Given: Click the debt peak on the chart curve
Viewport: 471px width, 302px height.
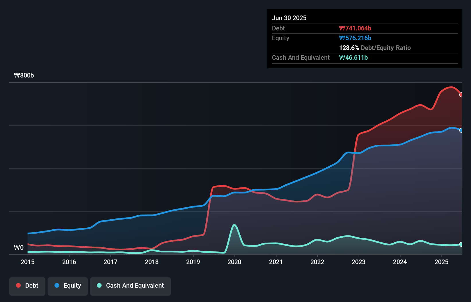Looking at the screenshot, I should (451, 88).
